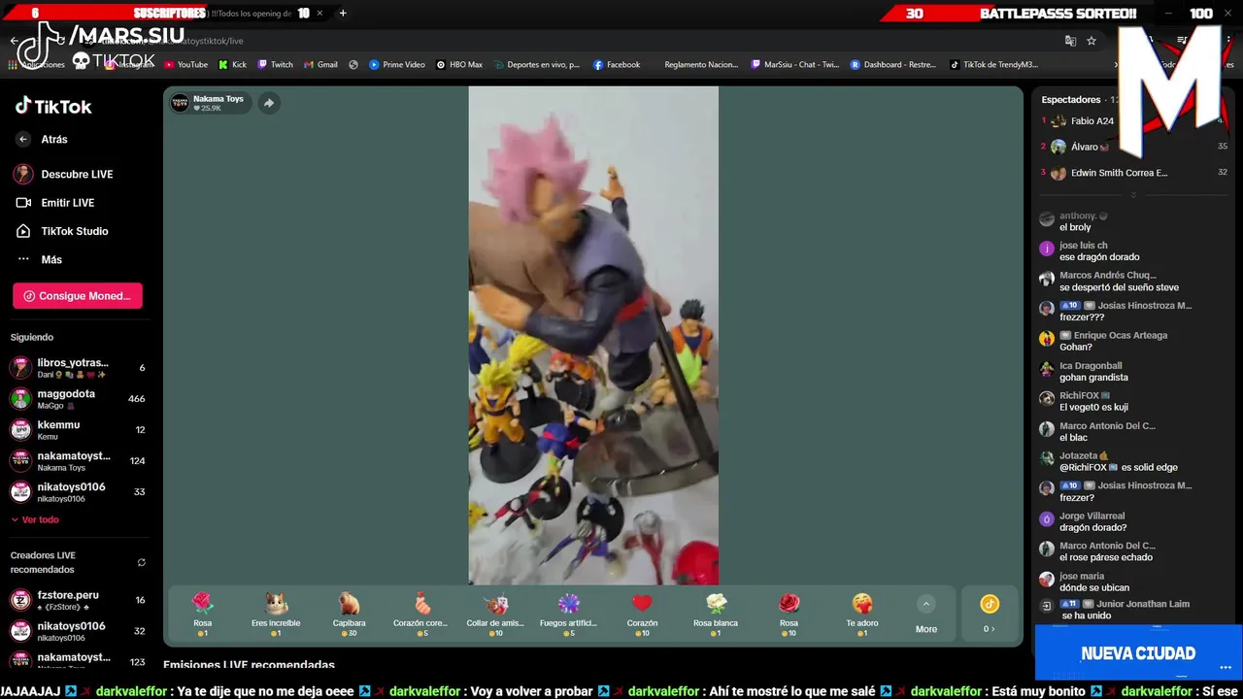Open the anthony. chat user profile
This screenshot has width=1243, height=699.
[1078, 216]
